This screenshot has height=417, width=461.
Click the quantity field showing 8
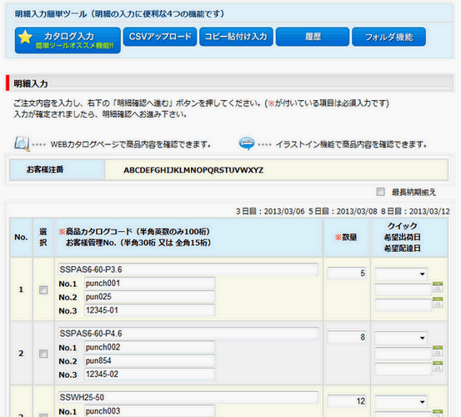pyautogui.click(x=347, y=337)
